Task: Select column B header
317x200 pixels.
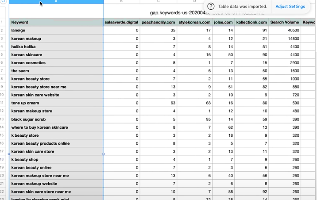Action: (x=121, y=2)
